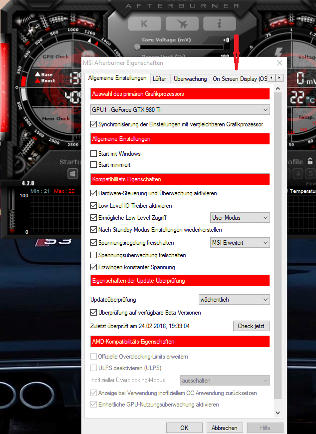The image size is (316, 434).
Task: Switch to the Lüfter tab
Action: click(x=160, y=79)
